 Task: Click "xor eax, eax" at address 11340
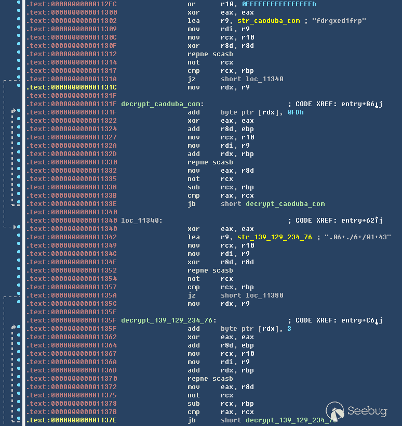pyautogui.click(x=221, y=229)
